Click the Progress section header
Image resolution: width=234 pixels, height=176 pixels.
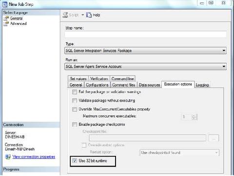point(31,169)
